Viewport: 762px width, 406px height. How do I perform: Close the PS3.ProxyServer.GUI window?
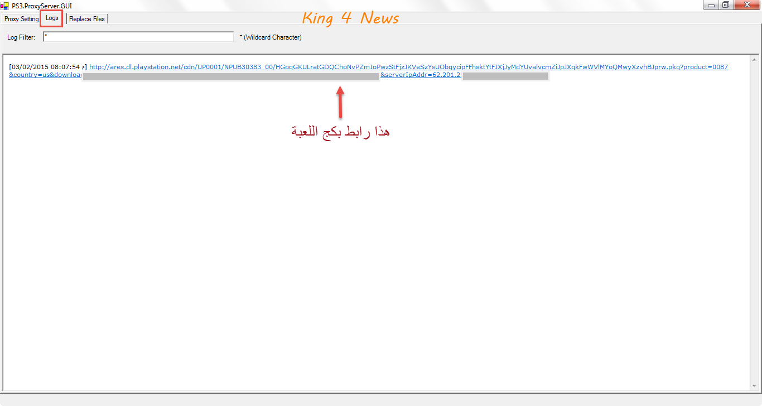746,5
